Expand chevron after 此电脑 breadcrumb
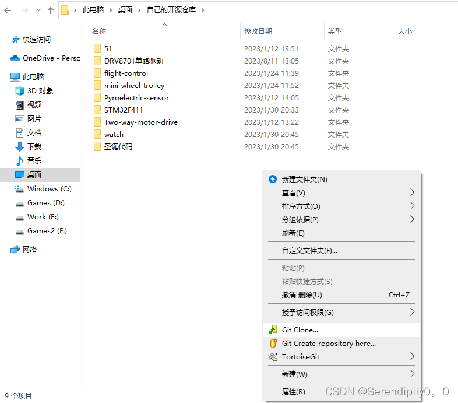This screenshot has width=458, height=403. pyautogui.click(x=111, y=10)
